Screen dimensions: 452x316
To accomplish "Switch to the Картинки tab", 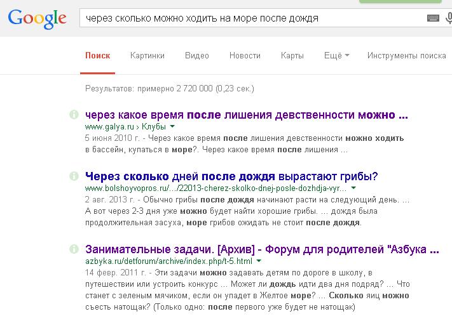I will (x=147, y=56).
